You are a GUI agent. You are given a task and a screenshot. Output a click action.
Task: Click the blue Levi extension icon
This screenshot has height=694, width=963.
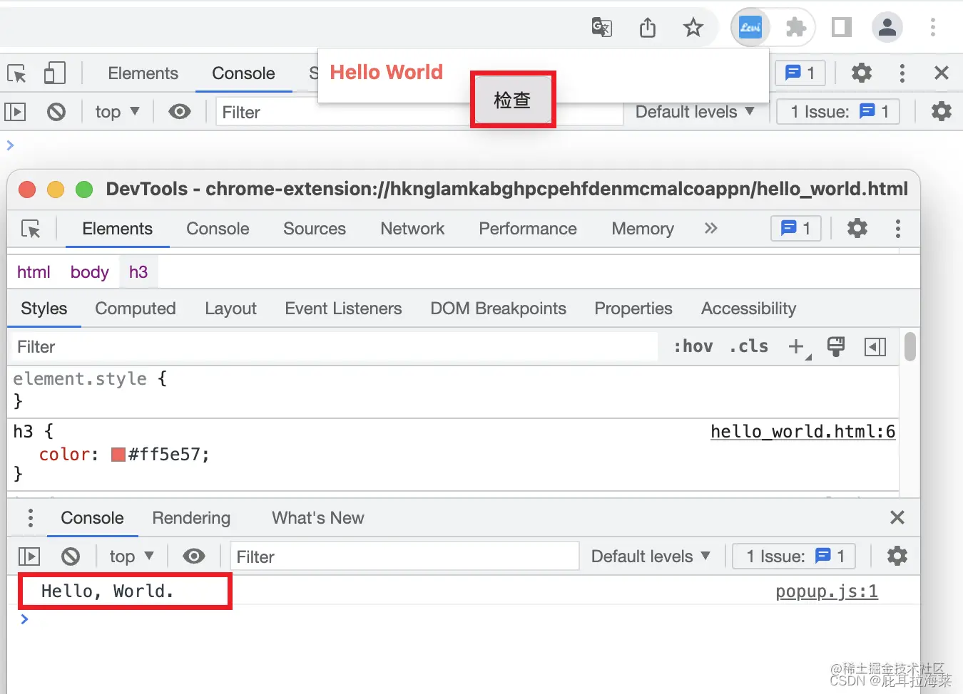[x=750, y=28]
